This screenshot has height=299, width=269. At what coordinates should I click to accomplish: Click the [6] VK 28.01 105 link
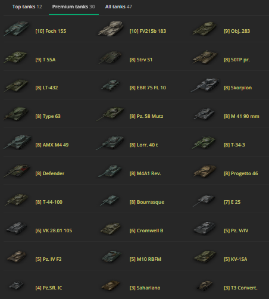pyautogui.click(x=54, y=231)
